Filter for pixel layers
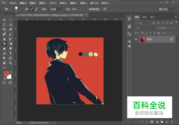The height and width of the screenshot is (125, 179). click(x=154, y=23)
